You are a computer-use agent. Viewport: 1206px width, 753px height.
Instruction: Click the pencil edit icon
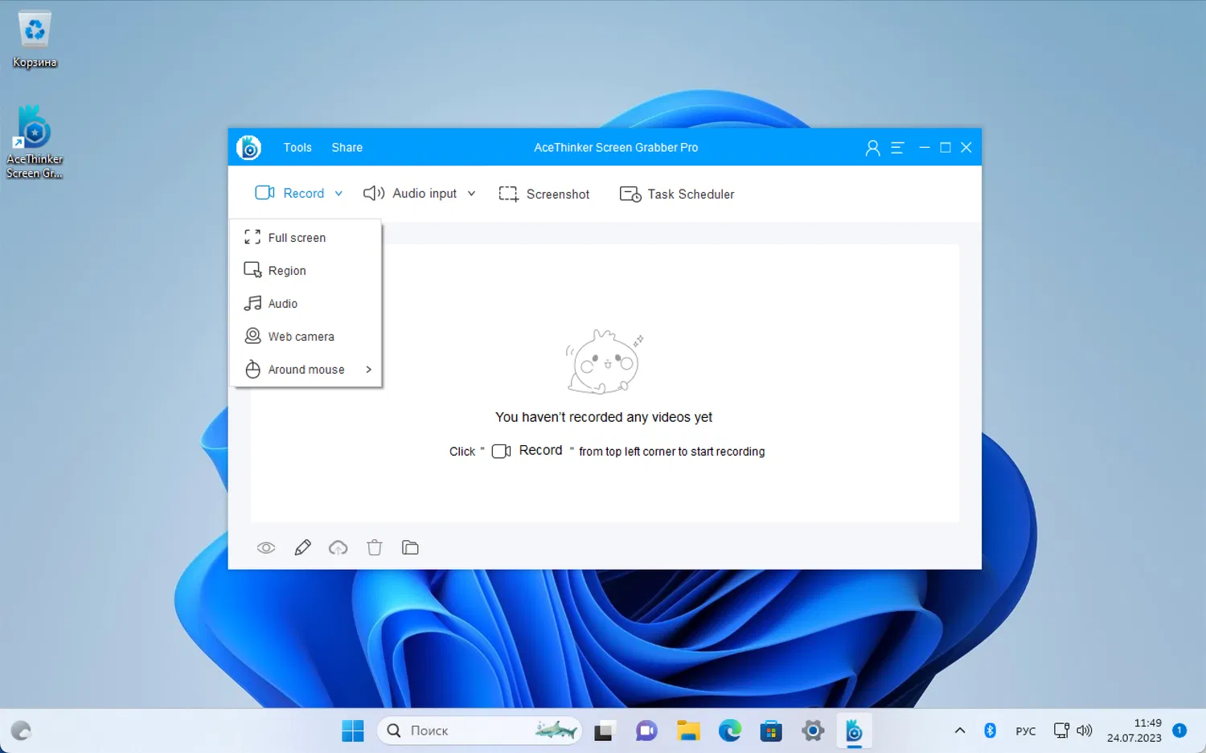click(x=302, y=548)
